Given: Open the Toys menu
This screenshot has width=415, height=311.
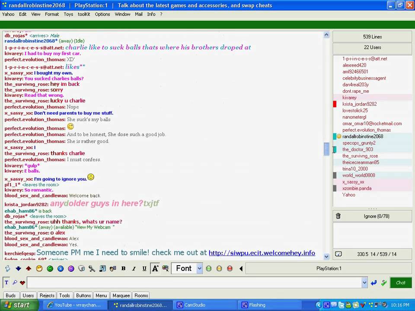Looking at the screenshot, I should (68, 14).
